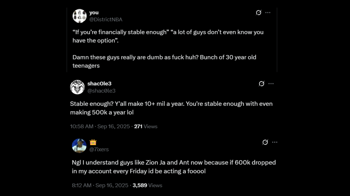Open the more options menu on DistrictNBA's post

[x=268, y=13]
